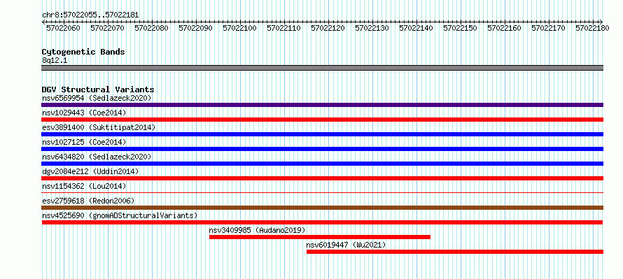Open nsv6434820 (Sedlazeck2020) variant label
This screenshot has height=279, width=623.
point(97,157)
